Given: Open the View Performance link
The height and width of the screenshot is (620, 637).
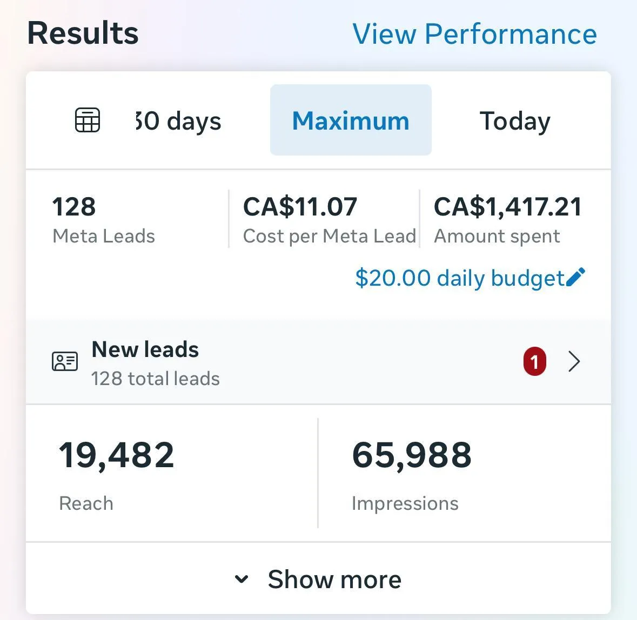Looking at the screenshot, I should point(474,34).
